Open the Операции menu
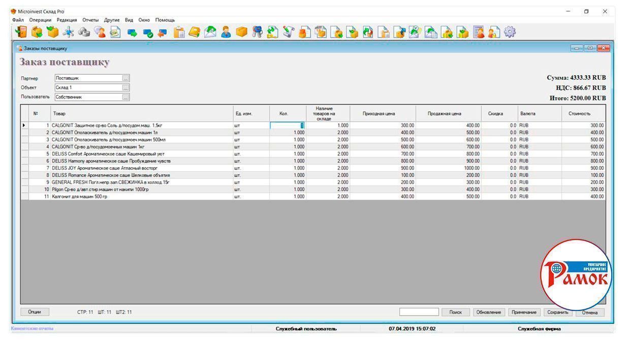 click(x=41, y=20)
